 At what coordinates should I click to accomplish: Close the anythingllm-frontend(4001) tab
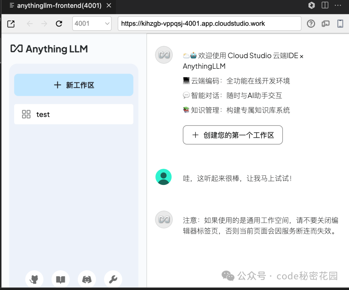point(109,5)
